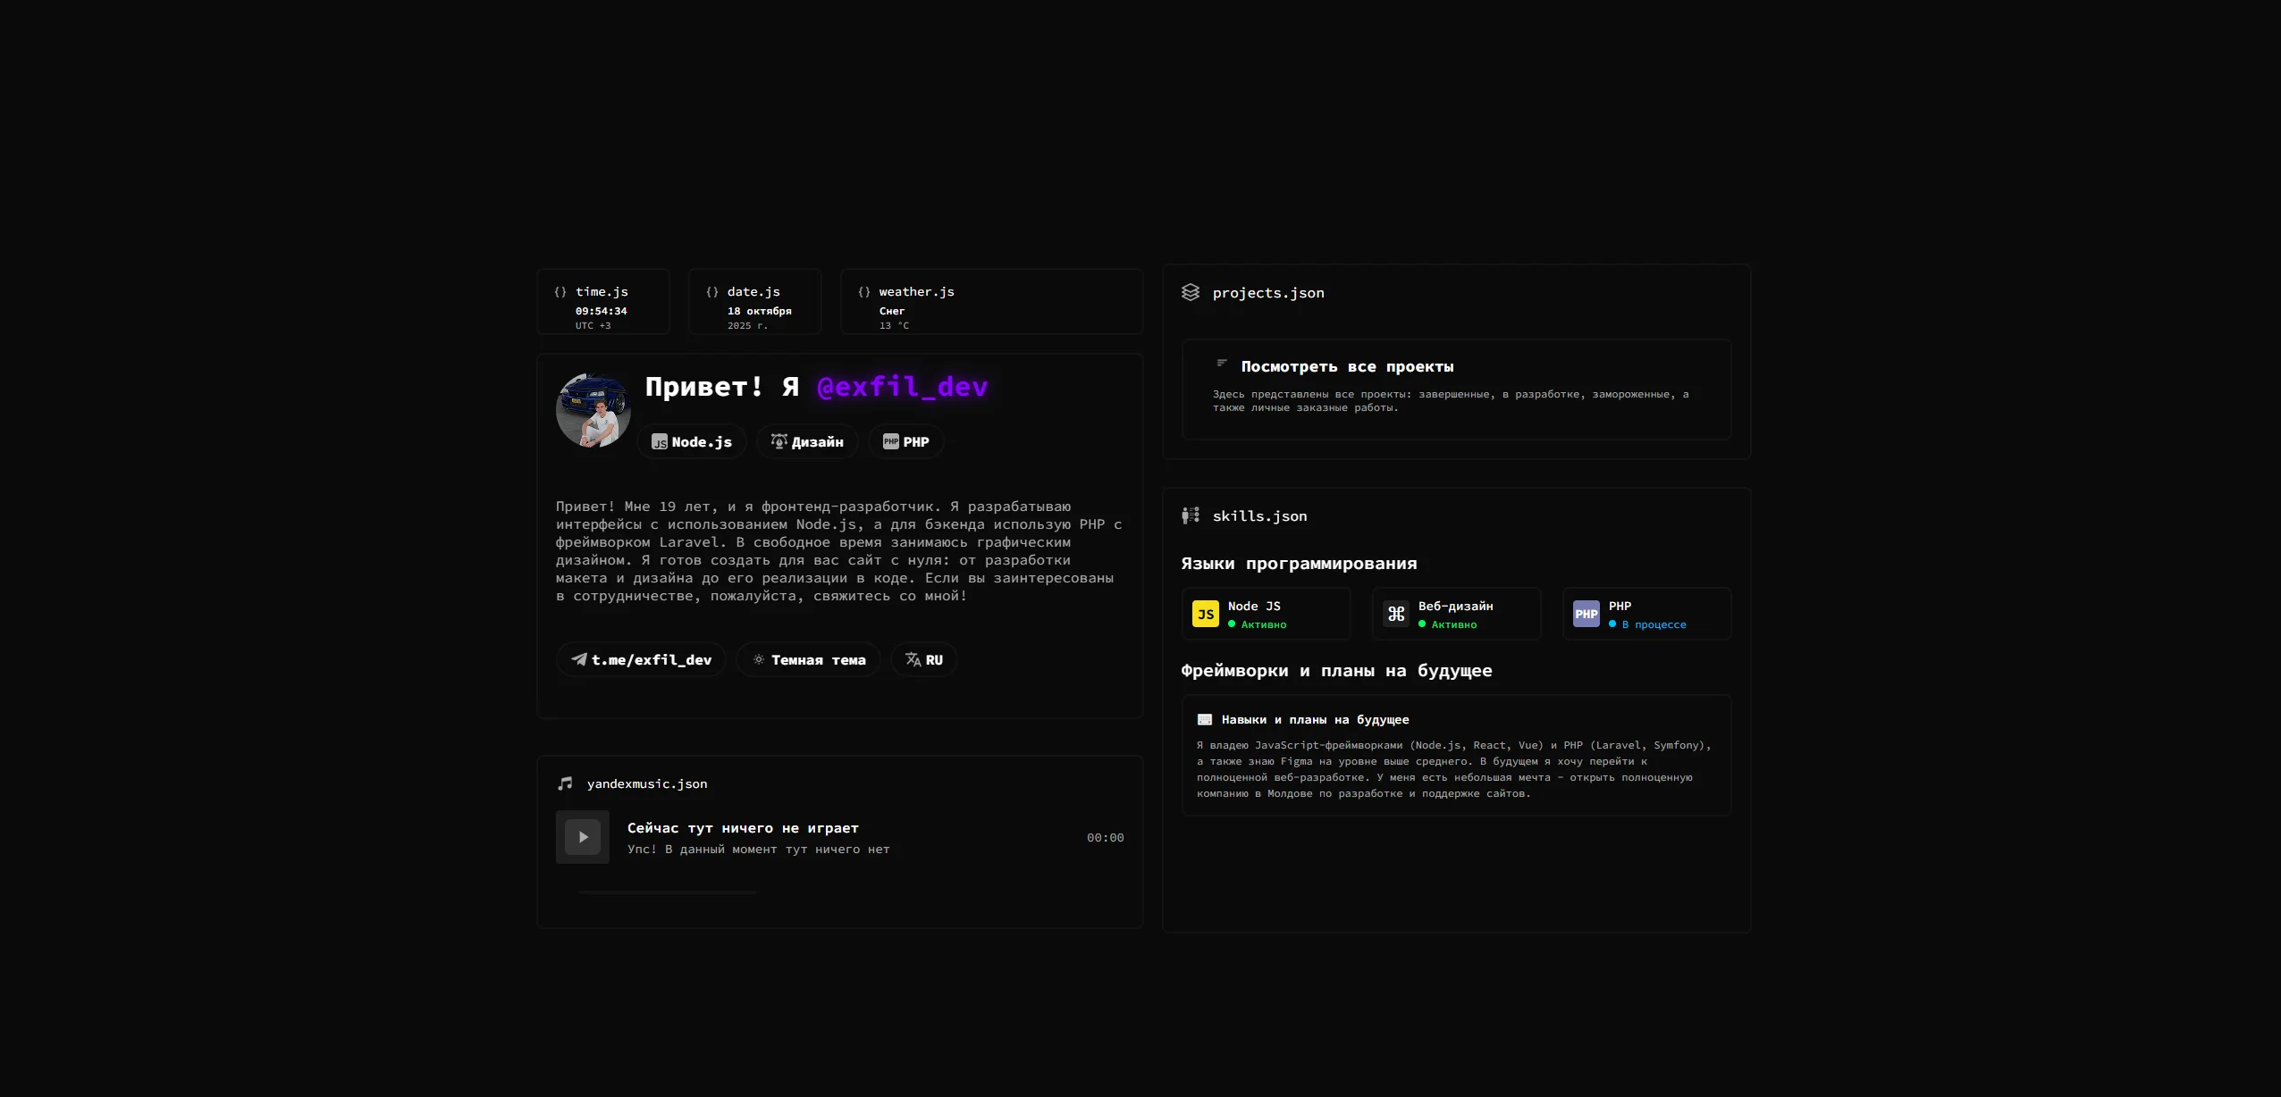Click the weather.js widget card

990,302
